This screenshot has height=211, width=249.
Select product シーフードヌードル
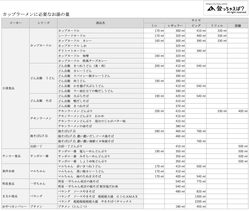100,36
